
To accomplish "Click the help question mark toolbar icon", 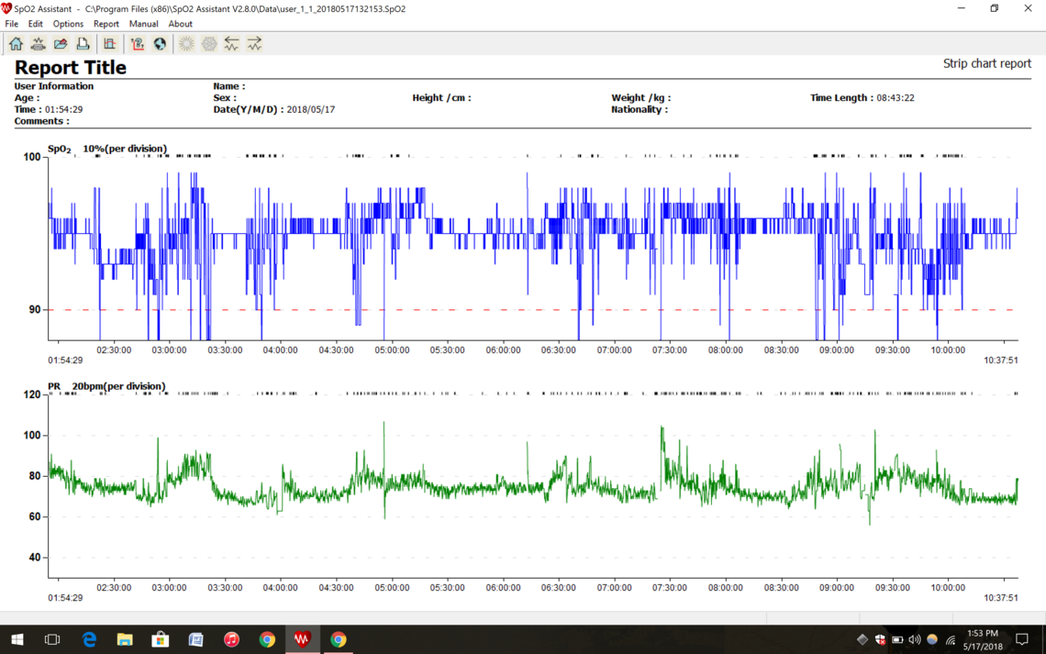I will point(138,44).
